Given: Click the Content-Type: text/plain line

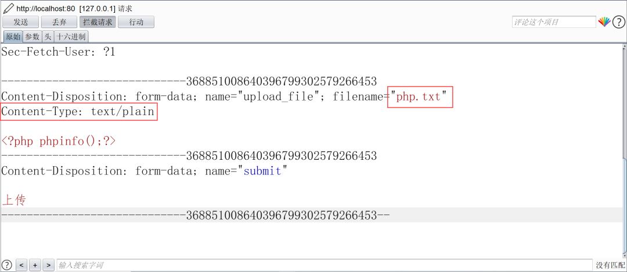Looking at the screenshot, I should [x=78, y=112].
